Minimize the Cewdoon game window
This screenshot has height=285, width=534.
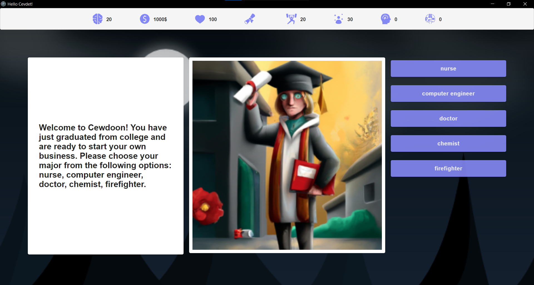pyautogui.click(x=492, y=4)
